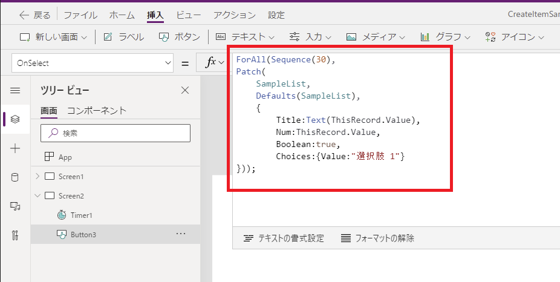Insert a ボタン control
Screen dimensions: 560x282
pyautogui.click(x=179, y=37)
